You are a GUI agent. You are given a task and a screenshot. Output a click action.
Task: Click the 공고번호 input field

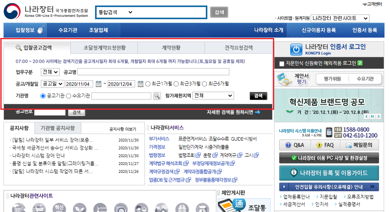(x=50, y=112)
